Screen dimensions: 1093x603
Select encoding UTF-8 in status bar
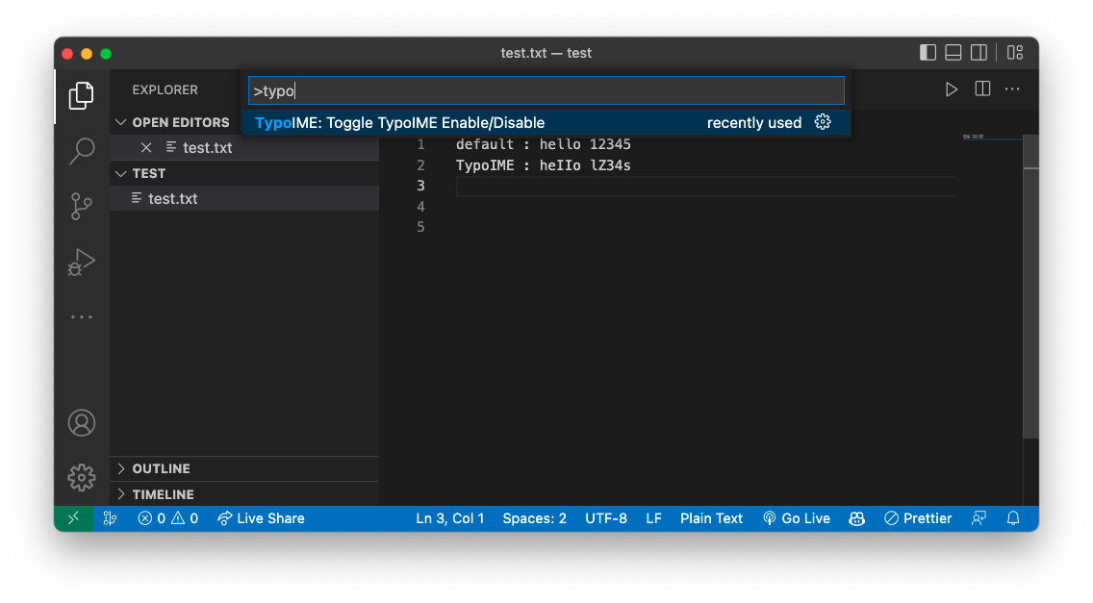point(606,518)
